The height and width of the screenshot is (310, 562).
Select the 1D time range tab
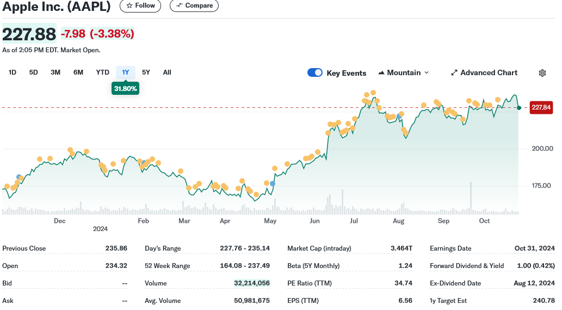[13, 72]
